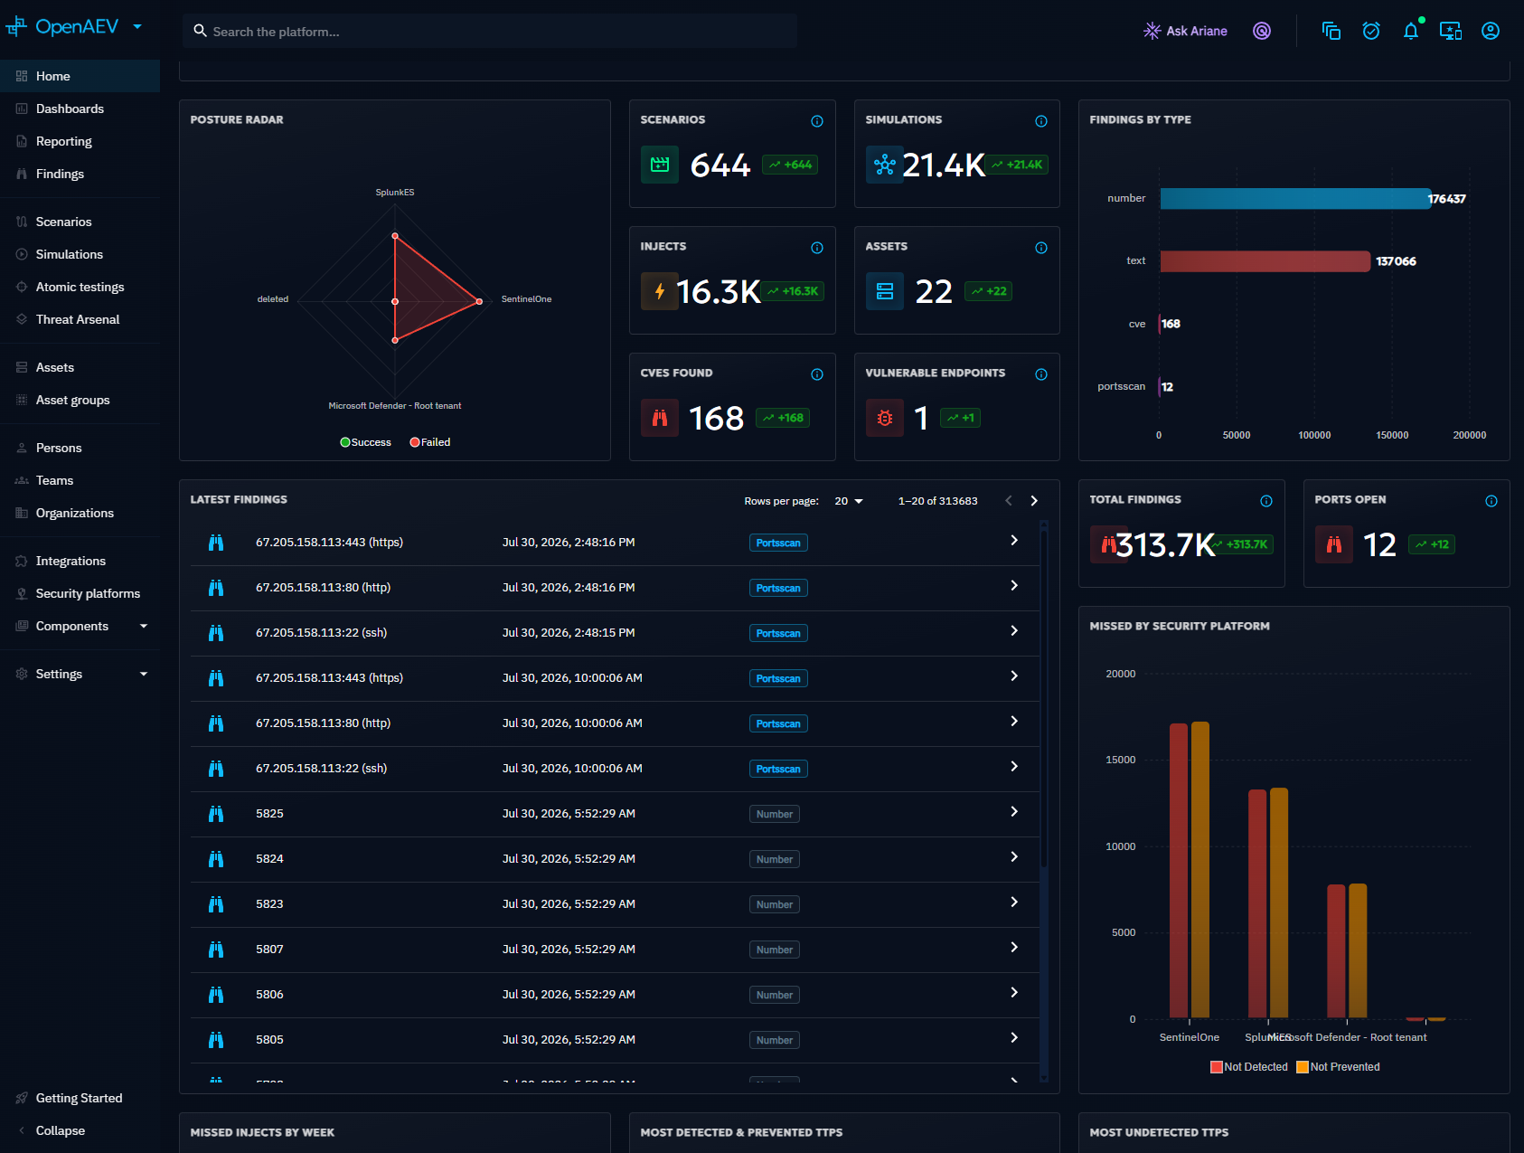This screenshot has height=1153, width=1524.
Task: Click the Getting Started rocket icon
Action: tap(22, 1098)
